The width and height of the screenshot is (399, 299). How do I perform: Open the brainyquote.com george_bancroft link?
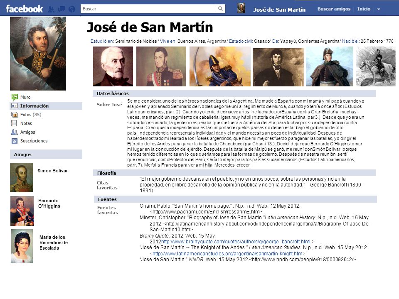click(236, 242)
